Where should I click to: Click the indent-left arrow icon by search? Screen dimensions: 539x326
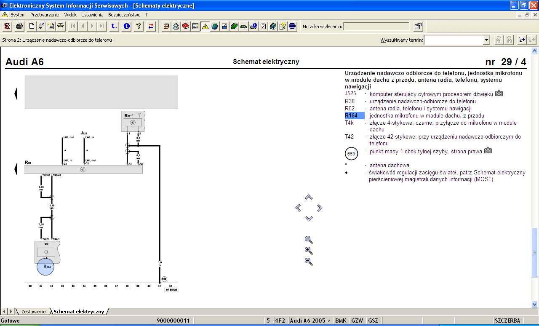522,40
